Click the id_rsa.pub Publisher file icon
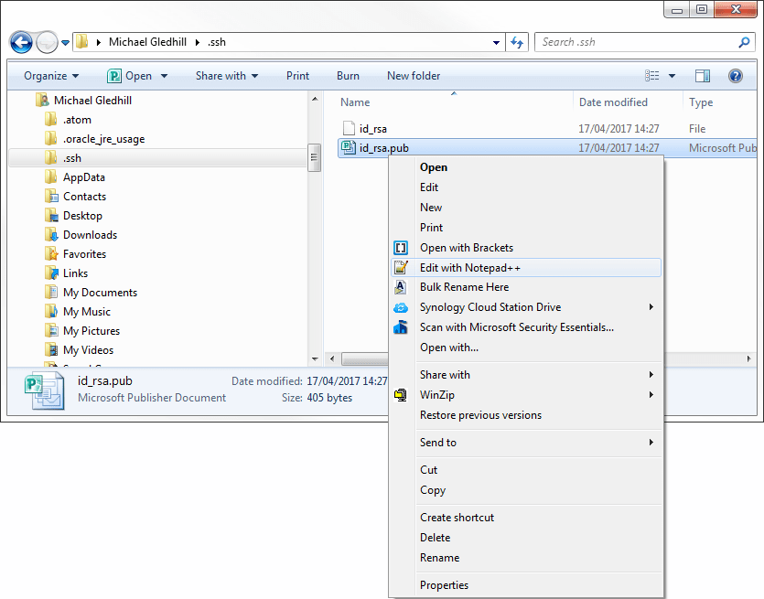 click(x=349, y=147)
